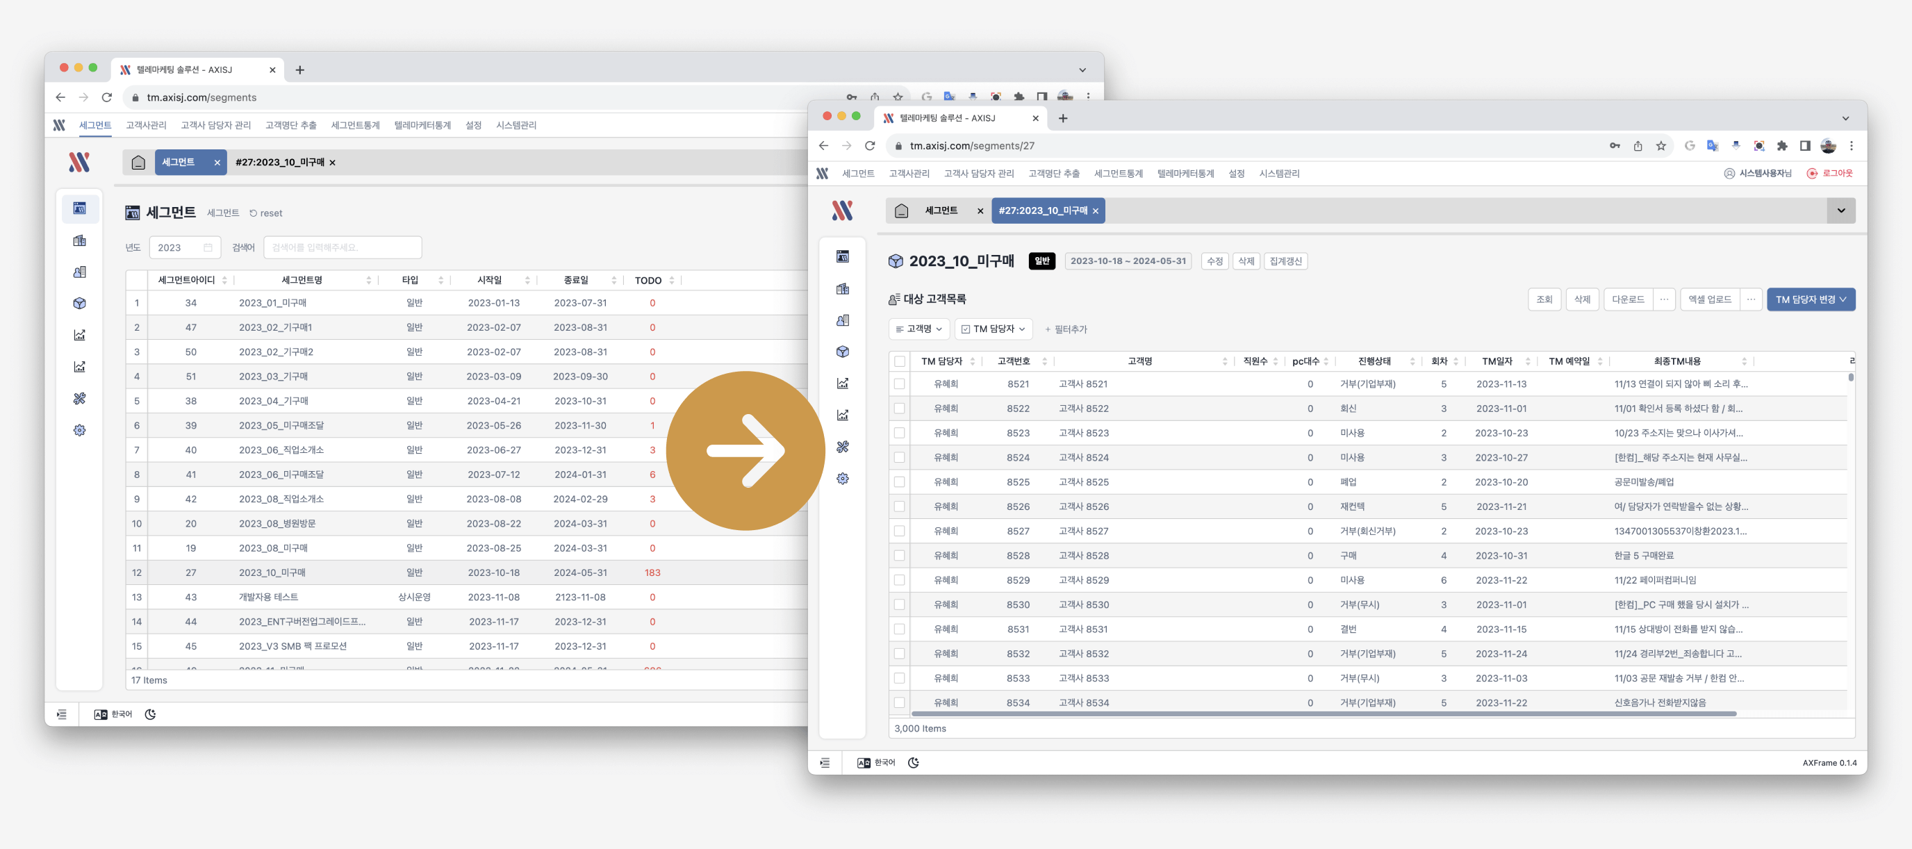Collapse side menu icon at front window footer
1912x849 pixels.
coord(825,763)
